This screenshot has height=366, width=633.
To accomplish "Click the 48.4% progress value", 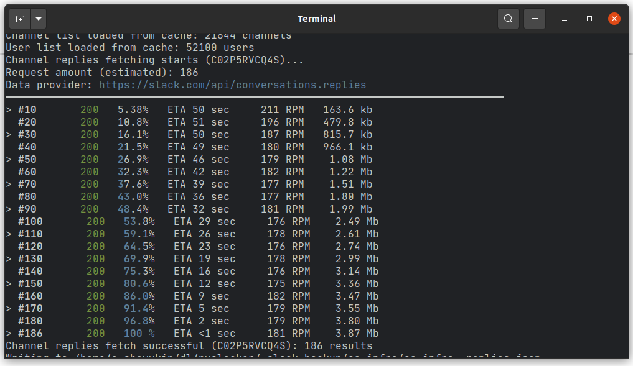I will tap(133, 209).
